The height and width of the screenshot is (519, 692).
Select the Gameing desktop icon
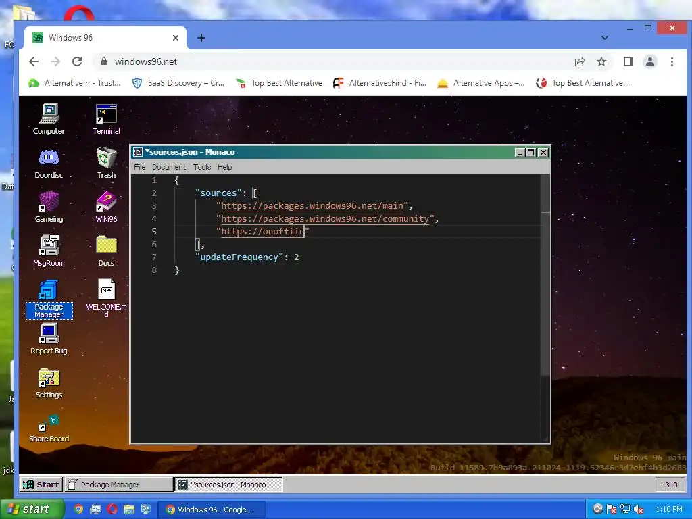pos(49,207)
